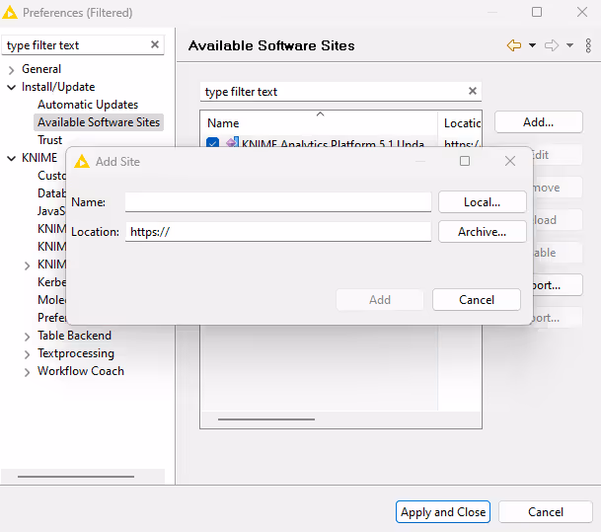Click the forward navigation arrow icon
Viewport: 601px width, 532px height.
[x=552, y=45]
